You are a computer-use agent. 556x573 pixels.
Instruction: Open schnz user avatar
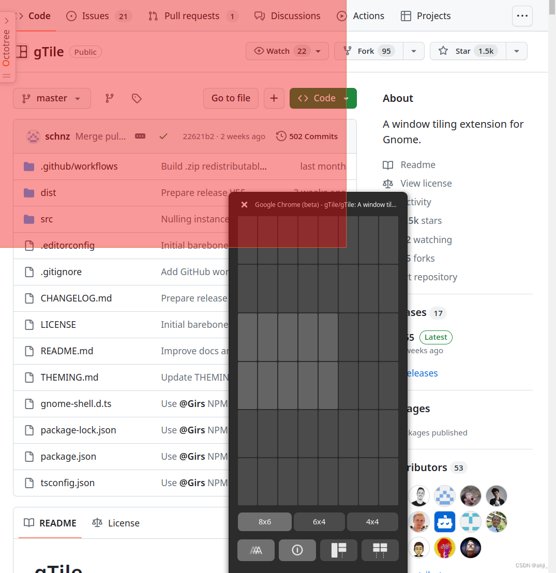(x=33, y=137)
